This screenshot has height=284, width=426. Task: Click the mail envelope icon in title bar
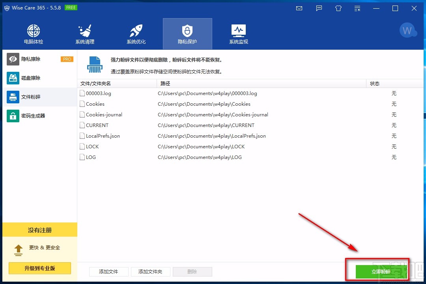[299, 8]
